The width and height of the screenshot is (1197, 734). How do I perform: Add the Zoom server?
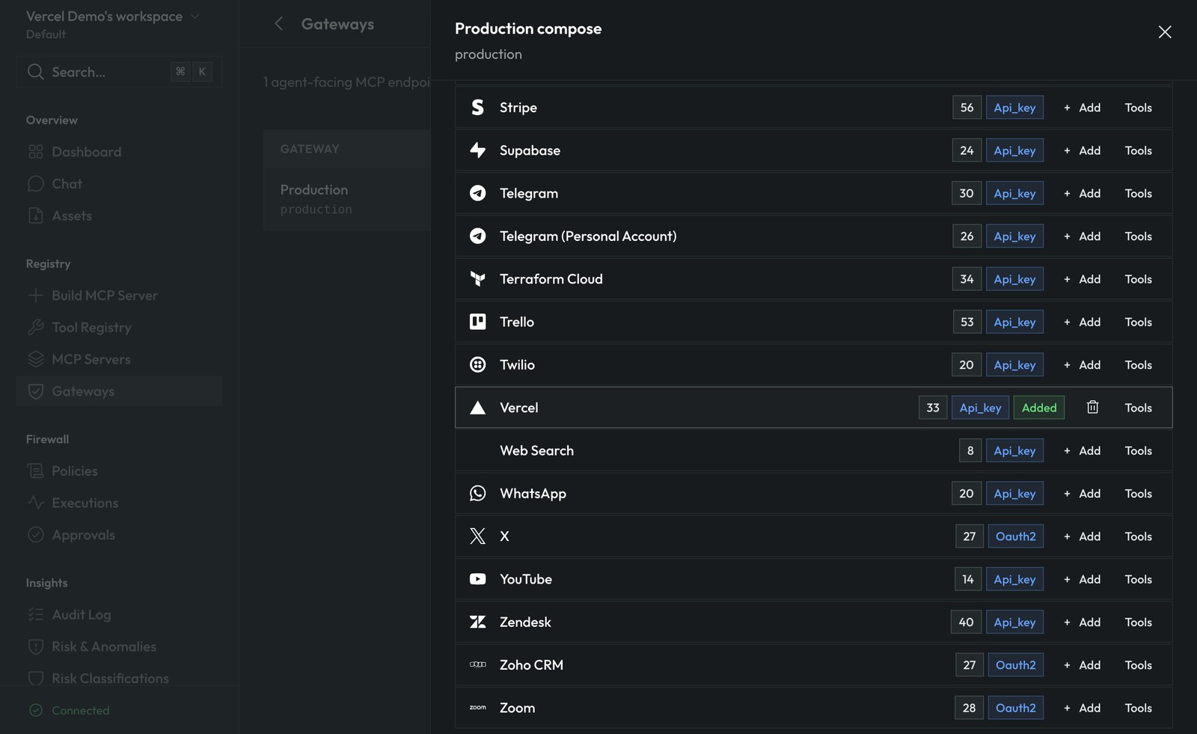(1082, 708)
